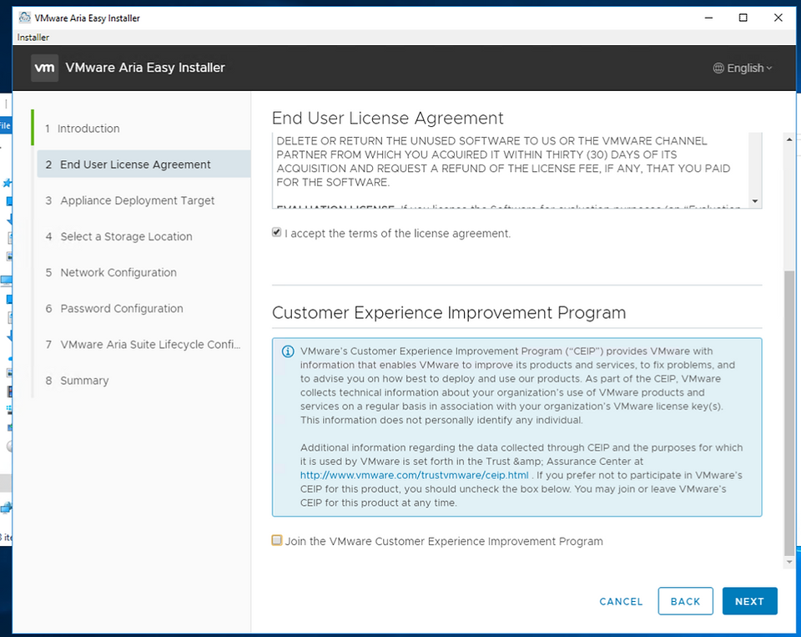Open the Installer menu

click(x=33, y=38)
